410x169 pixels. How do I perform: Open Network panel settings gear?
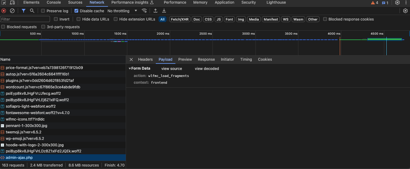405,11
